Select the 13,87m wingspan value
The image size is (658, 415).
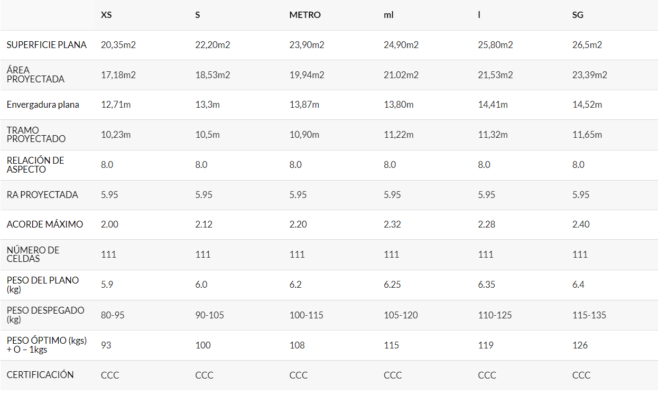pos(304,105)
